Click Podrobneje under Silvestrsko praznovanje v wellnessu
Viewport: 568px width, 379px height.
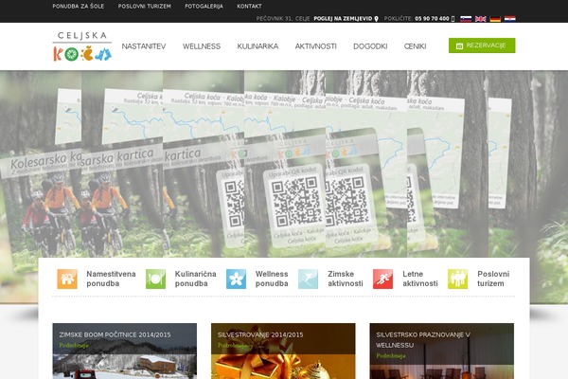(x=390, y=356)
